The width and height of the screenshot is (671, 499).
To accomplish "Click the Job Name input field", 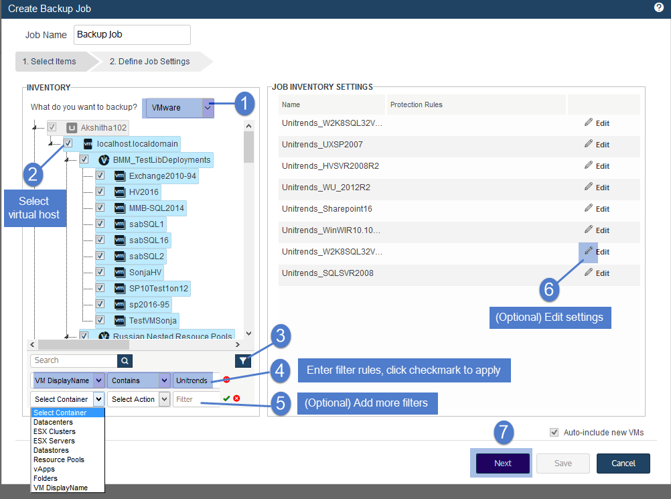I will pyautogui.click(x=132, y=35).
